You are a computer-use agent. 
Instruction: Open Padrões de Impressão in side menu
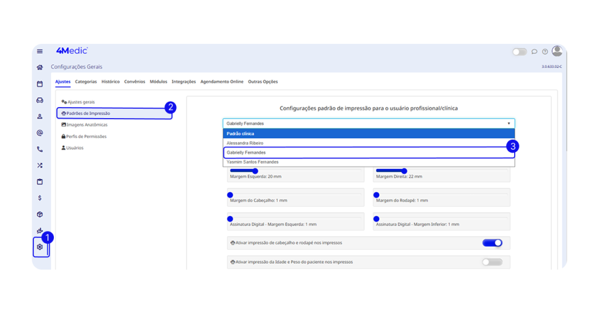(x=114, y=113)
